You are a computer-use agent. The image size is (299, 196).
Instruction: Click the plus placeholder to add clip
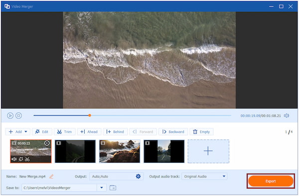pyautogui.click(x=208, y=151)
